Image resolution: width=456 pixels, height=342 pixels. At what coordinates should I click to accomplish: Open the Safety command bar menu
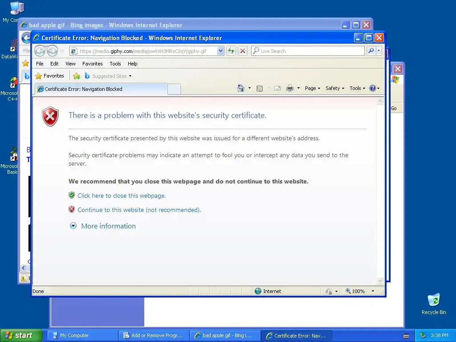335,88
